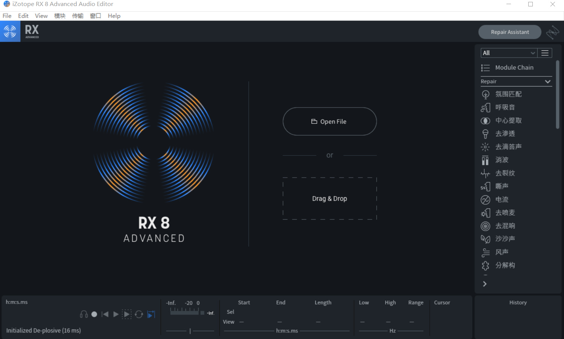The image size is (564, 339).
Task: Open the 去渗透 de-bleed module
Action: click(498, 134)
